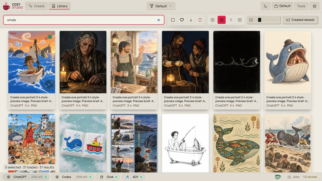Click the download icon in the toolbar
Viewport: 322px width, 181px height.
point(191,20)
